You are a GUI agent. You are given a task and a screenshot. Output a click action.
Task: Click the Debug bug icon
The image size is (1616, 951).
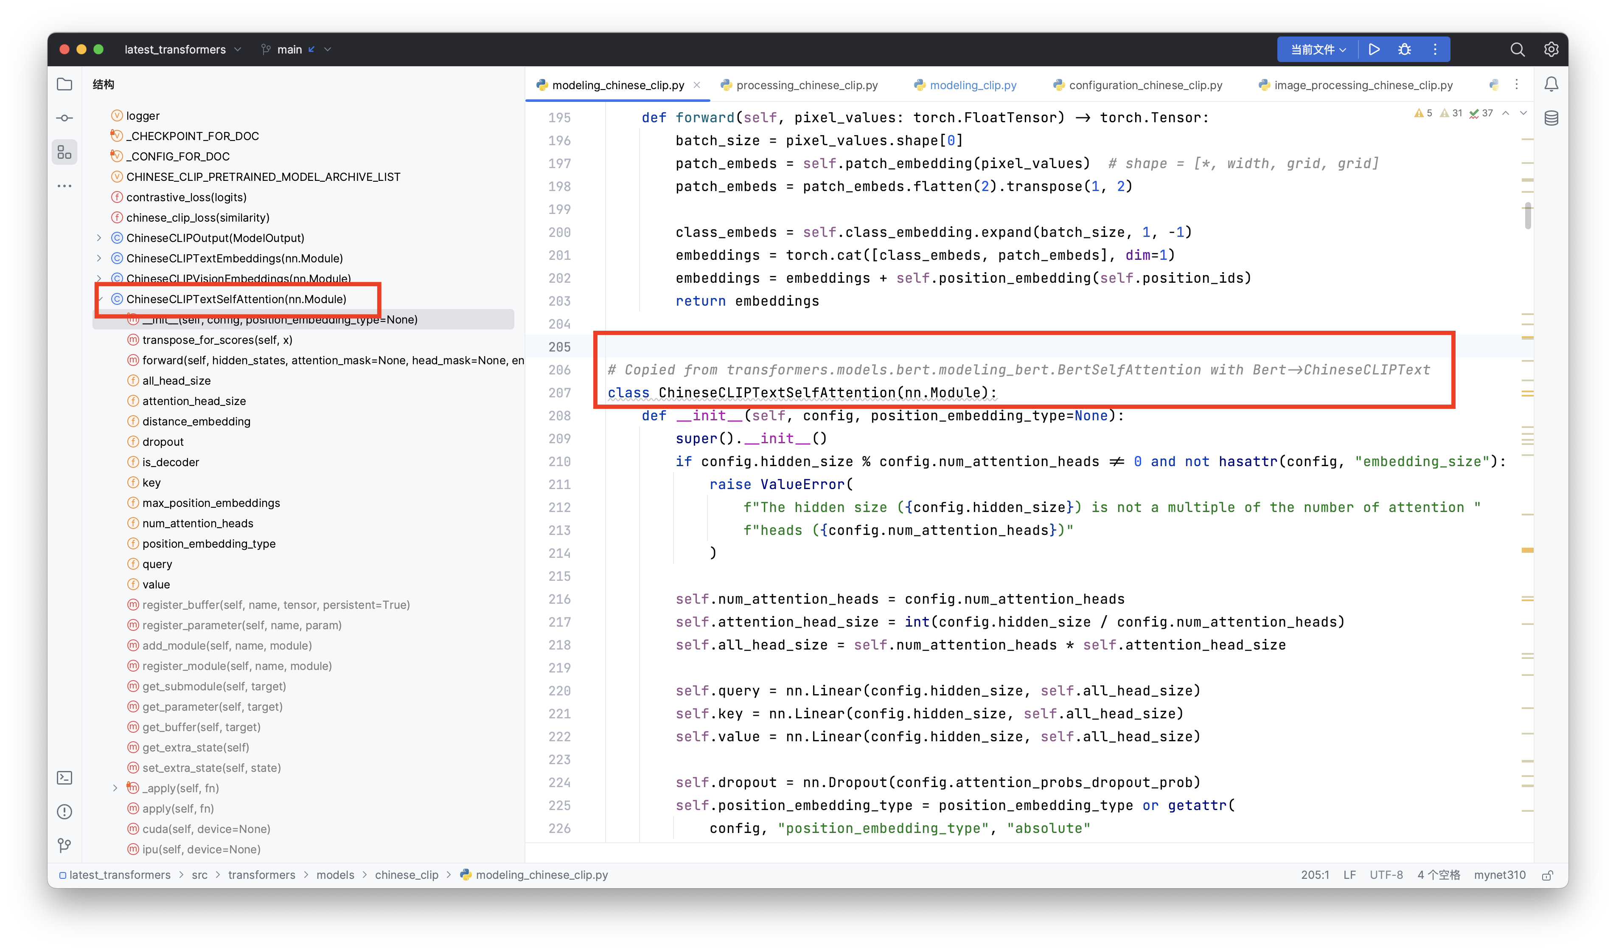(1404, 49)
